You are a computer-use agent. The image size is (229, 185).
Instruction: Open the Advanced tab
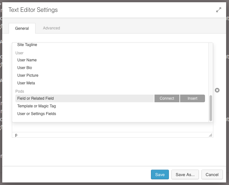pyautogui.click(x=51, y=28)
